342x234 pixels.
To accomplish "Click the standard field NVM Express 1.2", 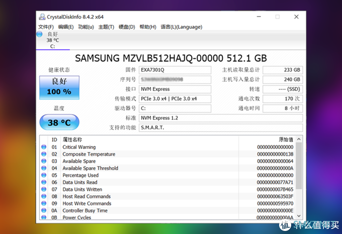I will pyautogui.click(x=221, y=118).
